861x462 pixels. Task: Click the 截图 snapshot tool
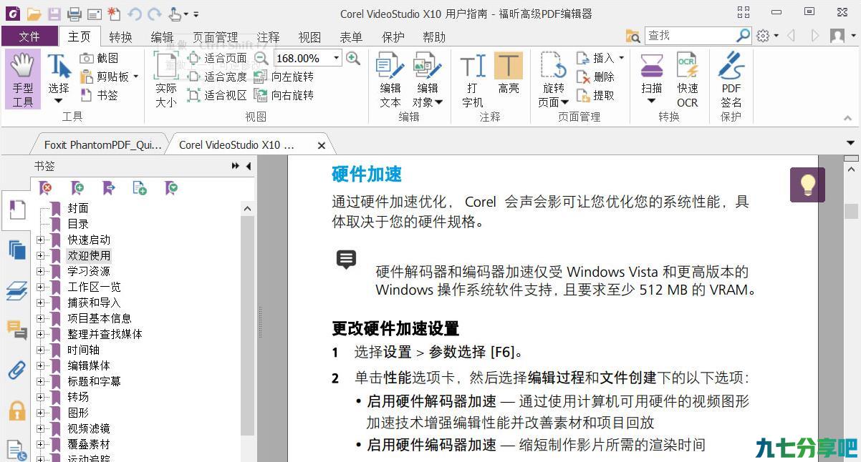pyautogui.click(x=100, y=58)
